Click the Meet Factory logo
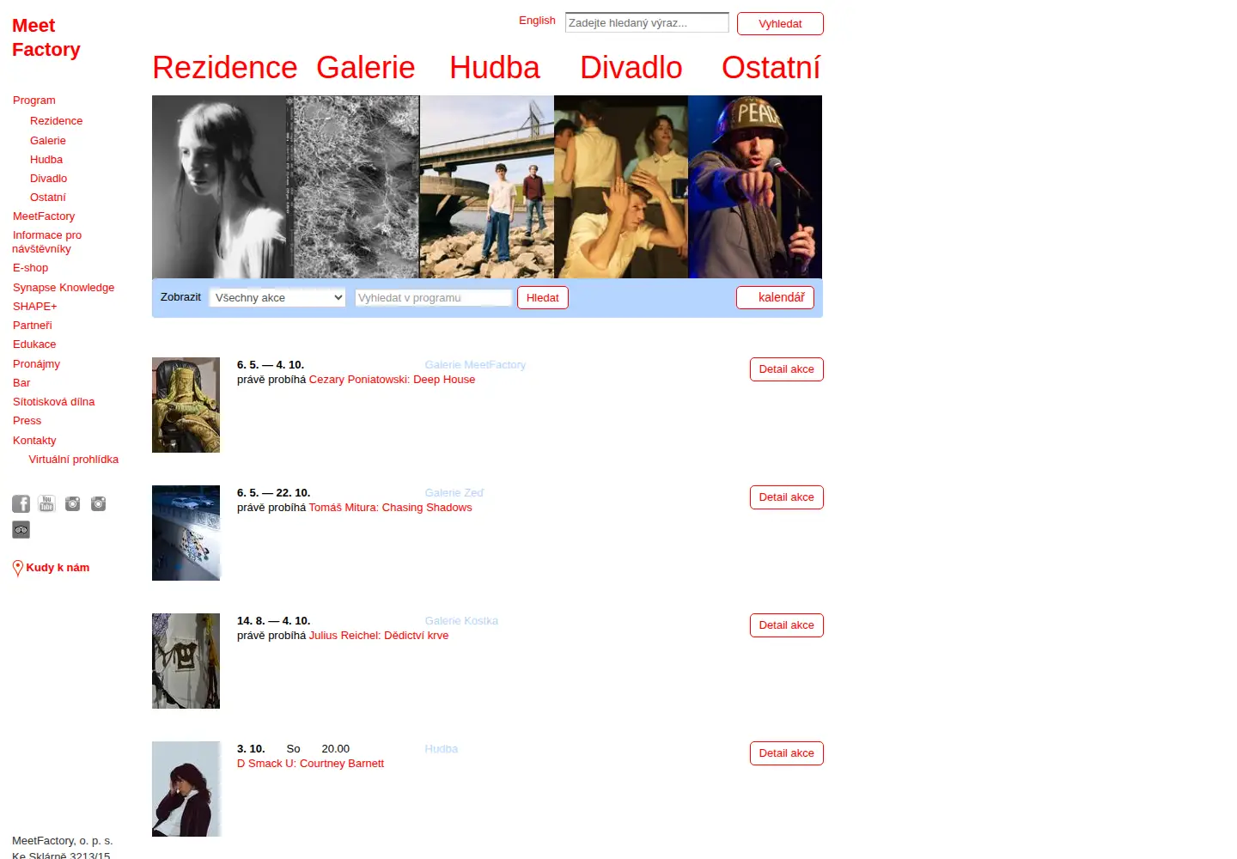 pos(46,38)
